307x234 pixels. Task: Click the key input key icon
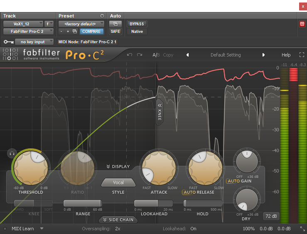point(9,42)
